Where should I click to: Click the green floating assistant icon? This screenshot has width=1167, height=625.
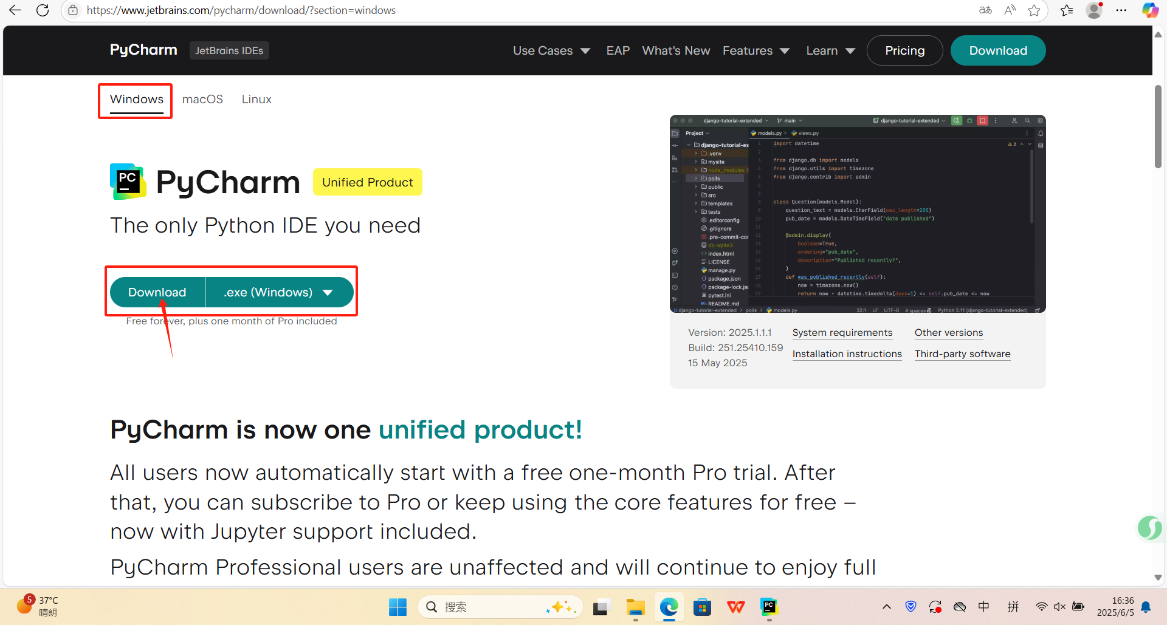[x=1151, y=528]
